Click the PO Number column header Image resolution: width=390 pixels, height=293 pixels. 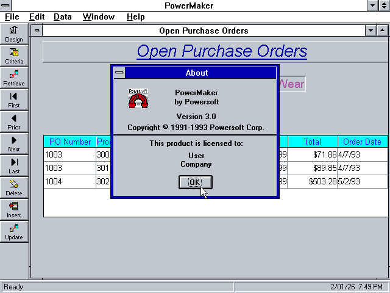click(69, 142)
